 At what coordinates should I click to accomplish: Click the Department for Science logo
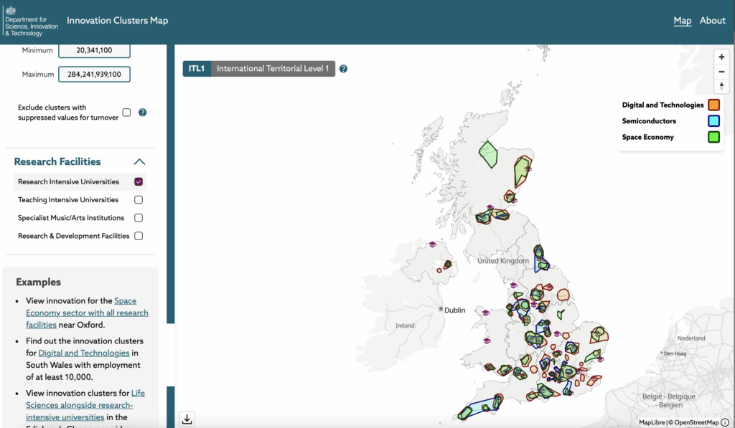[31, 21]
